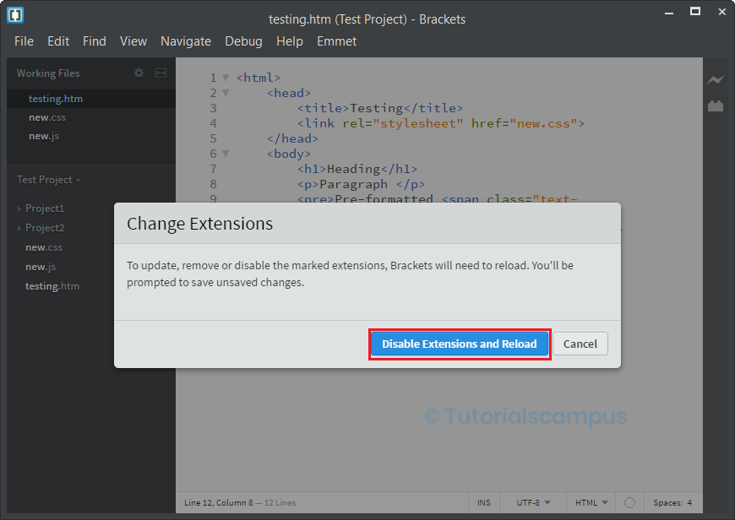Open the Working Files gear settings
The width and height of the screenshot is (735, 520).
139,73
